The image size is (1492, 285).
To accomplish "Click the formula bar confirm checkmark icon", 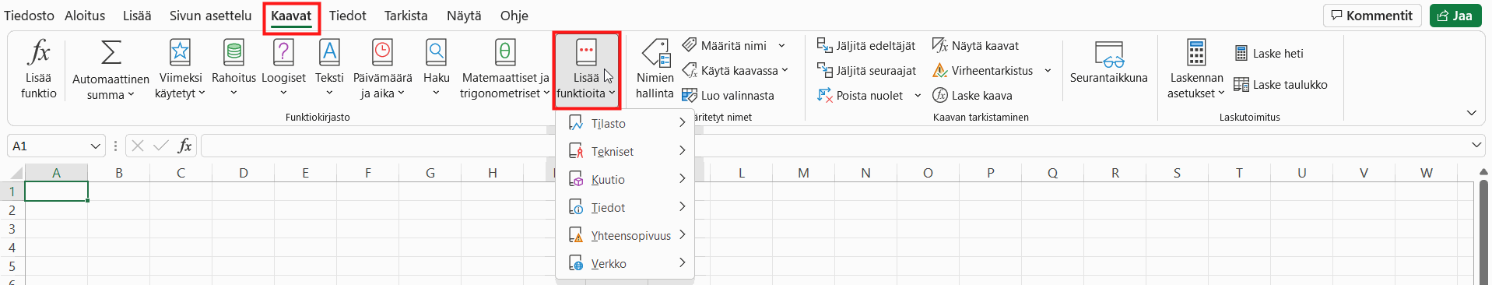I will (161, 146).
